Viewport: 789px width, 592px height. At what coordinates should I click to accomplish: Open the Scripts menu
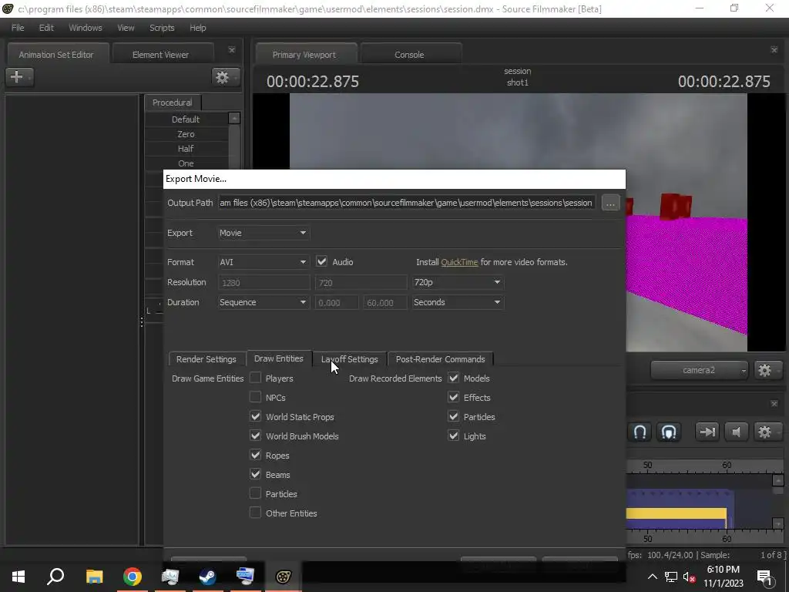(x=162, y=28)
